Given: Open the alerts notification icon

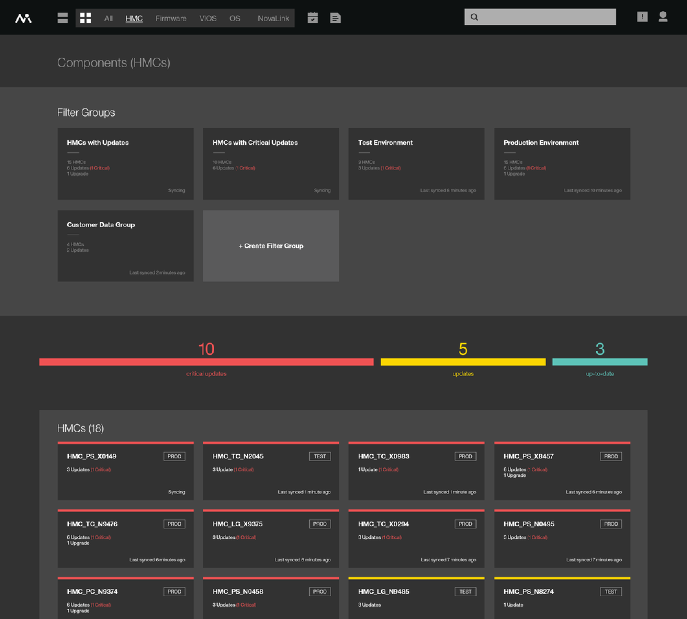Looking at the screenshot, I should pos(642,17).
